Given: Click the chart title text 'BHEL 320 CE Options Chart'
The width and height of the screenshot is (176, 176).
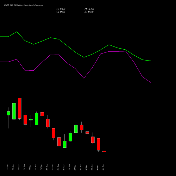Looking at the screenshot, I should pyautogui.click(x=16, y=5).
